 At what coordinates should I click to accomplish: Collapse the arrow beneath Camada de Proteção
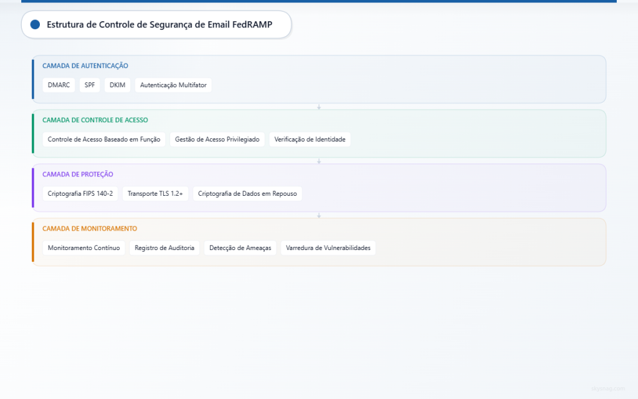coord(319,214)
